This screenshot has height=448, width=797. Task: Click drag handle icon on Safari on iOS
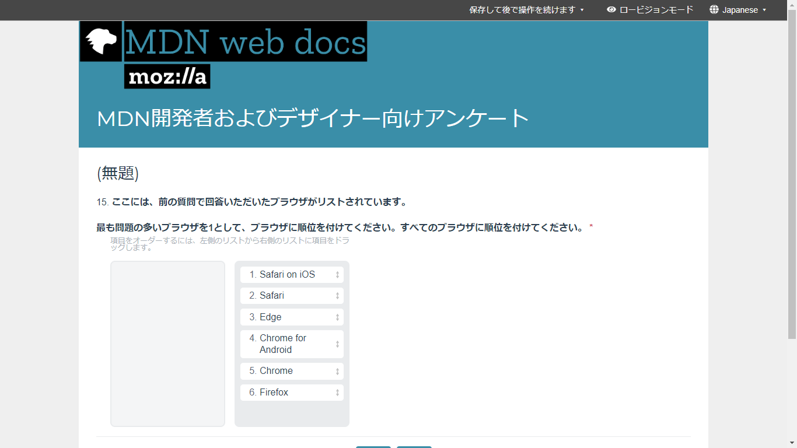337,275
